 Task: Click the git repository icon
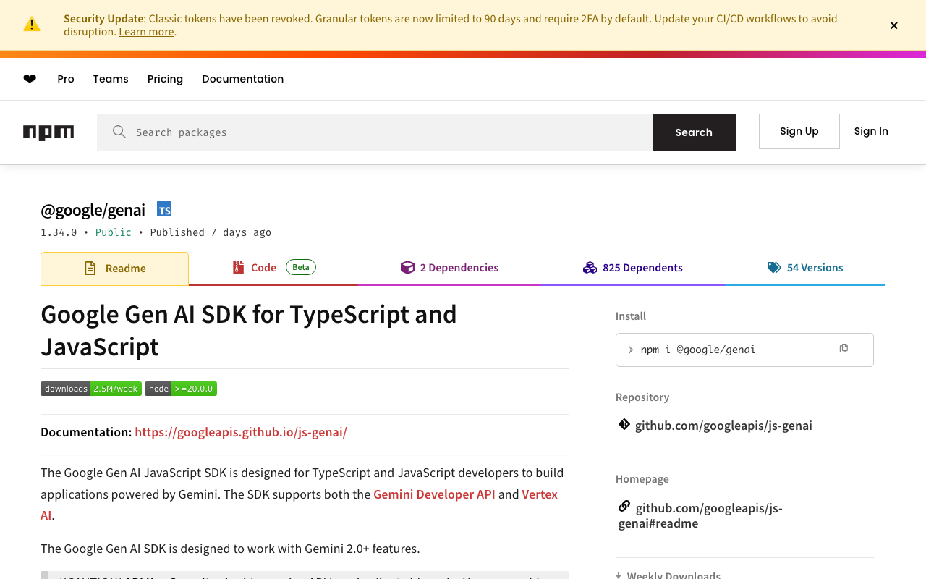(x=624, y=425)
